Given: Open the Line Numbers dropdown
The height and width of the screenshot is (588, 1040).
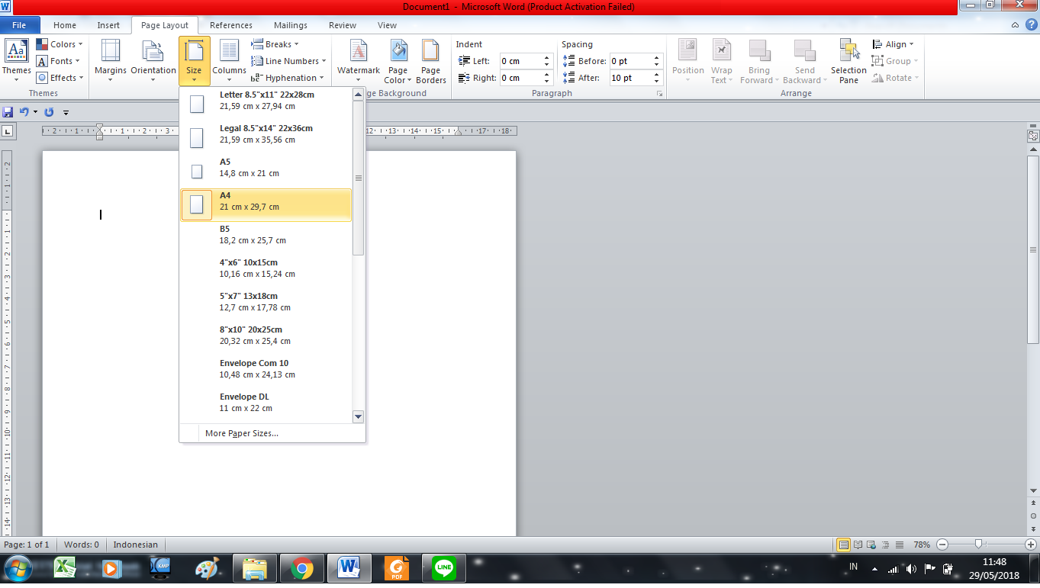Looking at the screenshot, I should 288,60.
